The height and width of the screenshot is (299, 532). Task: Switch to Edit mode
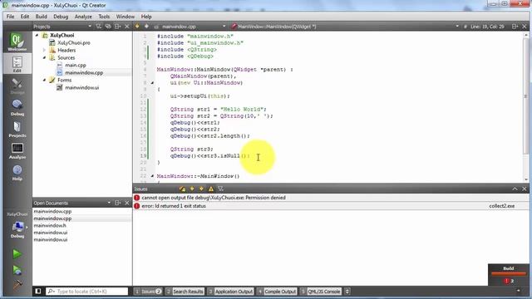point(17,64)
